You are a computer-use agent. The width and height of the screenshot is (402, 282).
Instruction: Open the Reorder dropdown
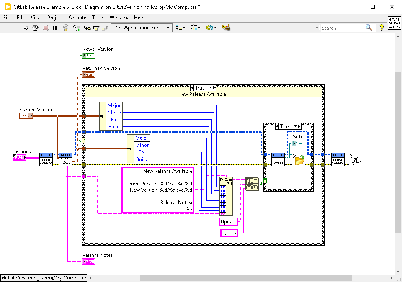(211, 28)
